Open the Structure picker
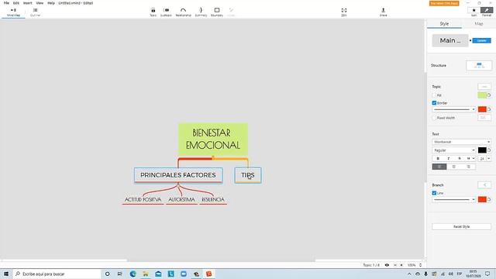Viewport: 496px width, 279px height. click(479, 65)
